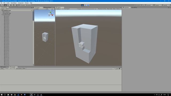Open SampleScene options menu icon

(x=32, y=10)
